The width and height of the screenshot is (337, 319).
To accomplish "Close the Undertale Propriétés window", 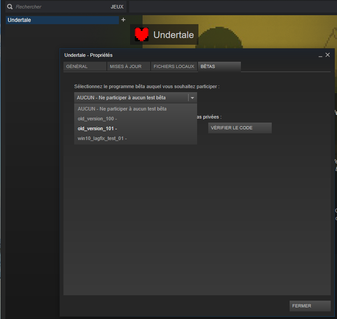I will point(328,55).
